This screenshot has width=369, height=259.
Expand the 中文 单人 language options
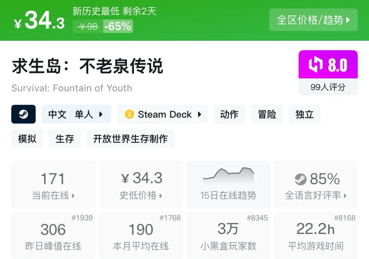click(x=76, y=114)
